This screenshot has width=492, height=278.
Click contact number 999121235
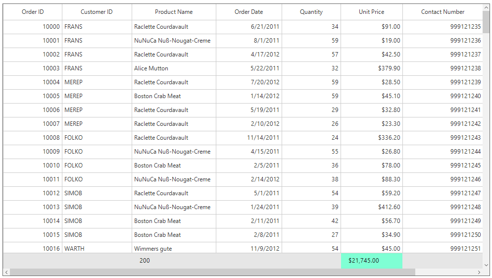coord(443,27)
